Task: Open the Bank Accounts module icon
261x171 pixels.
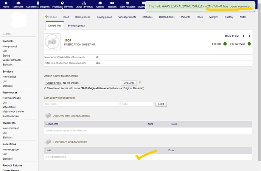Action: 128,2
